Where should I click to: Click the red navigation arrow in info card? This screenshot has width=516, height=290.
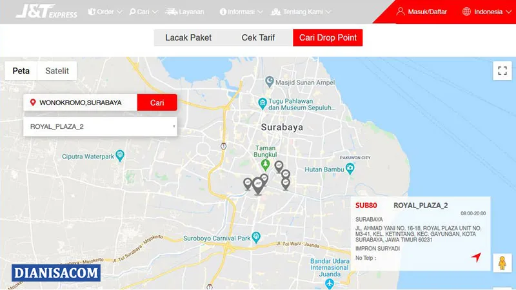(x=476, y=256)
